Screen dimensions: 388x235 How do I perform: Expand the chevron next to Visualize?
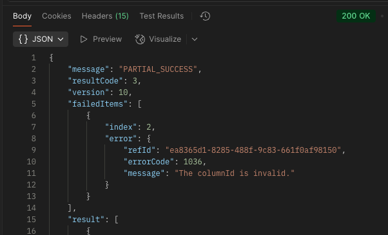tap(195, 39)
